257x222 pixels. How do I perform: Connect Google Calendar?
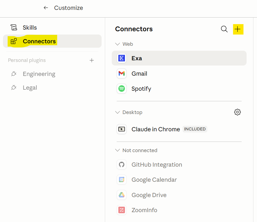[179, 180]
